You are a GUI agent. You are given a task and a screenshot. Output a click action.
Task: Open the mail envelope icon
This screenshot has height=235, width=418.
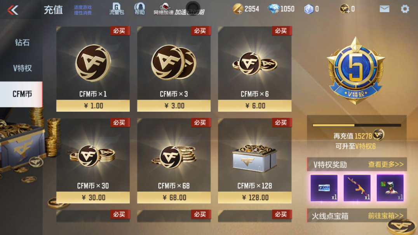pos(384,9)
